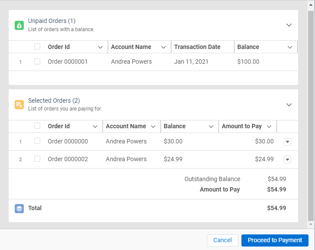Select all unpaid orders header checkbox
The height and width of the screenshot is (250, 315).
click(37, 47)
